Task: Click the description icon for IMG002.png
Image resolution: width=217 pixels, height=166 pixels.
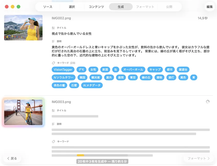Action: [x=53, y=41]
